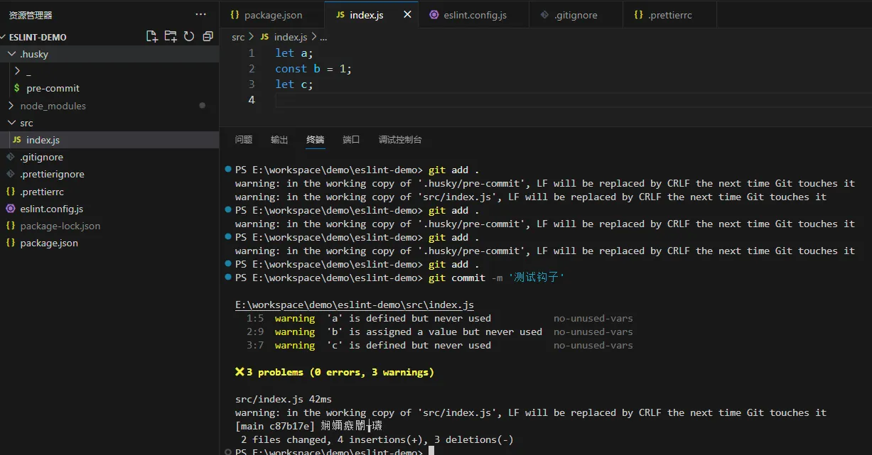Collapse all folders in explorer
Screen dimensions: 872x455
coord(208,37)
